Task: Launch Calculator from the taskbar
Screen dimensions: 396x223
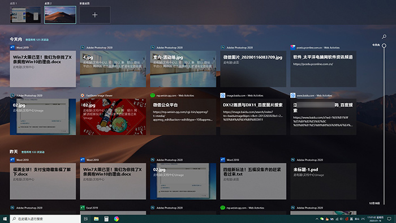Action: pyautogui.click(x=106, y=218)
